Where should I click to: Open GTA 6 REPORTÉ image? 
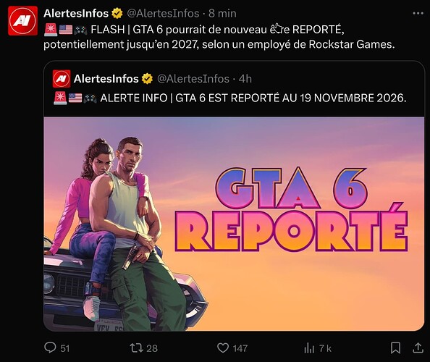pos(234,224)
